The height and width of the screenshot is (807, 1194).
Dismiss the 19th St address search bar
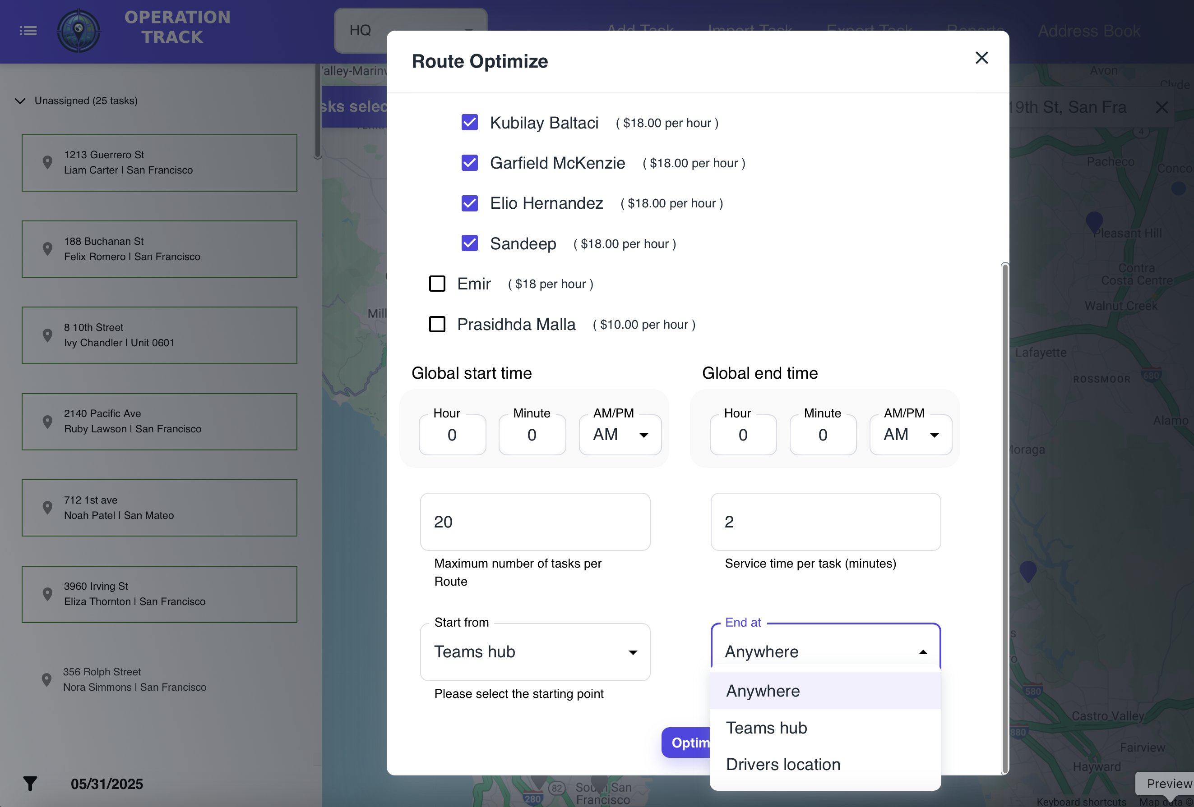point(1161,107)
